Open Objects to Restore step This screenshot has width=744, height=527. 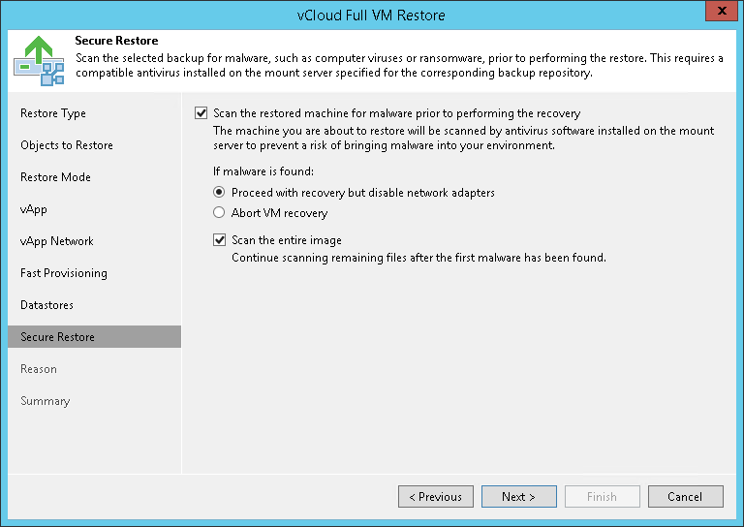click(x=67, y=145)
